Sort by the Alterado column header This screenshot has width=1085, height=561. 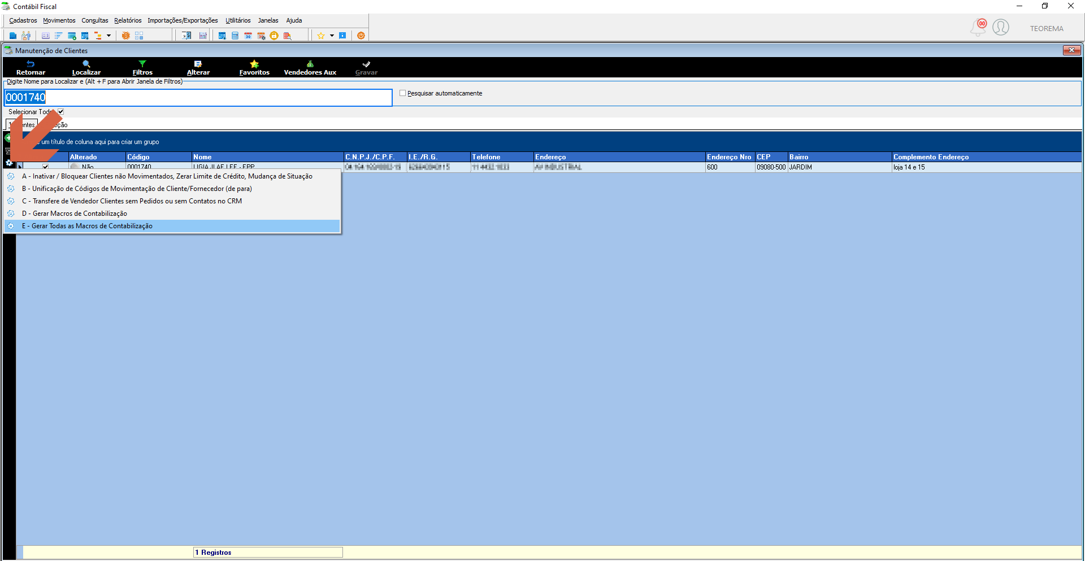coord(97,157)
